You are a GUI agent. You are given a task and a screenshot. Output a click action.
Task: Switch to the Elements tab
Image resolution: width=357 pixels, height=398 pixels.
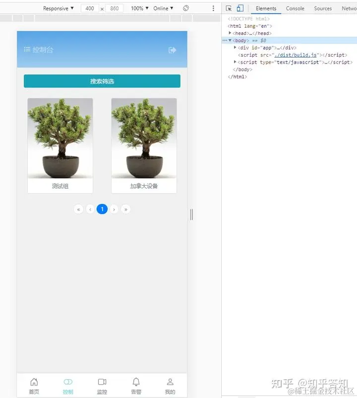tap(266, 8)
